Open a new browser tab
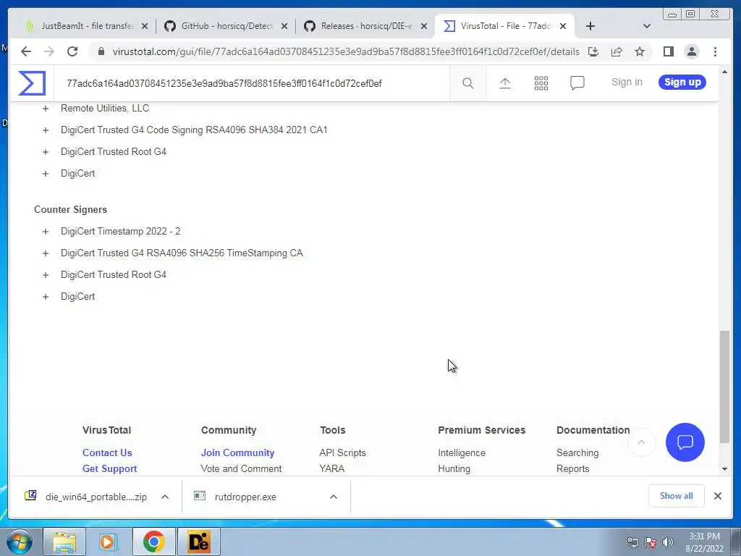 coord(590,26)
